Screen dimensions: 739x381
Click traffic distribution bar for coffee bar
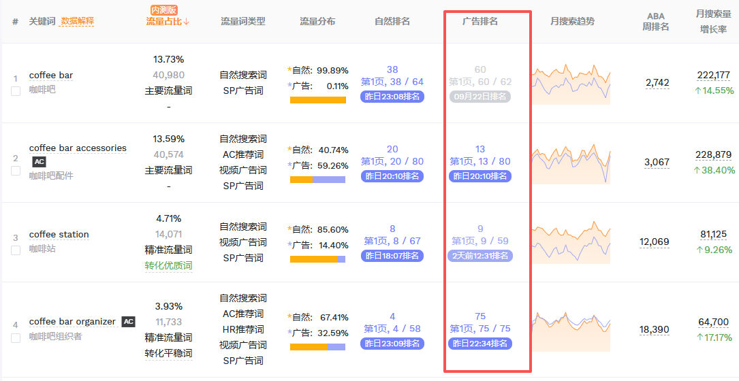317,100
